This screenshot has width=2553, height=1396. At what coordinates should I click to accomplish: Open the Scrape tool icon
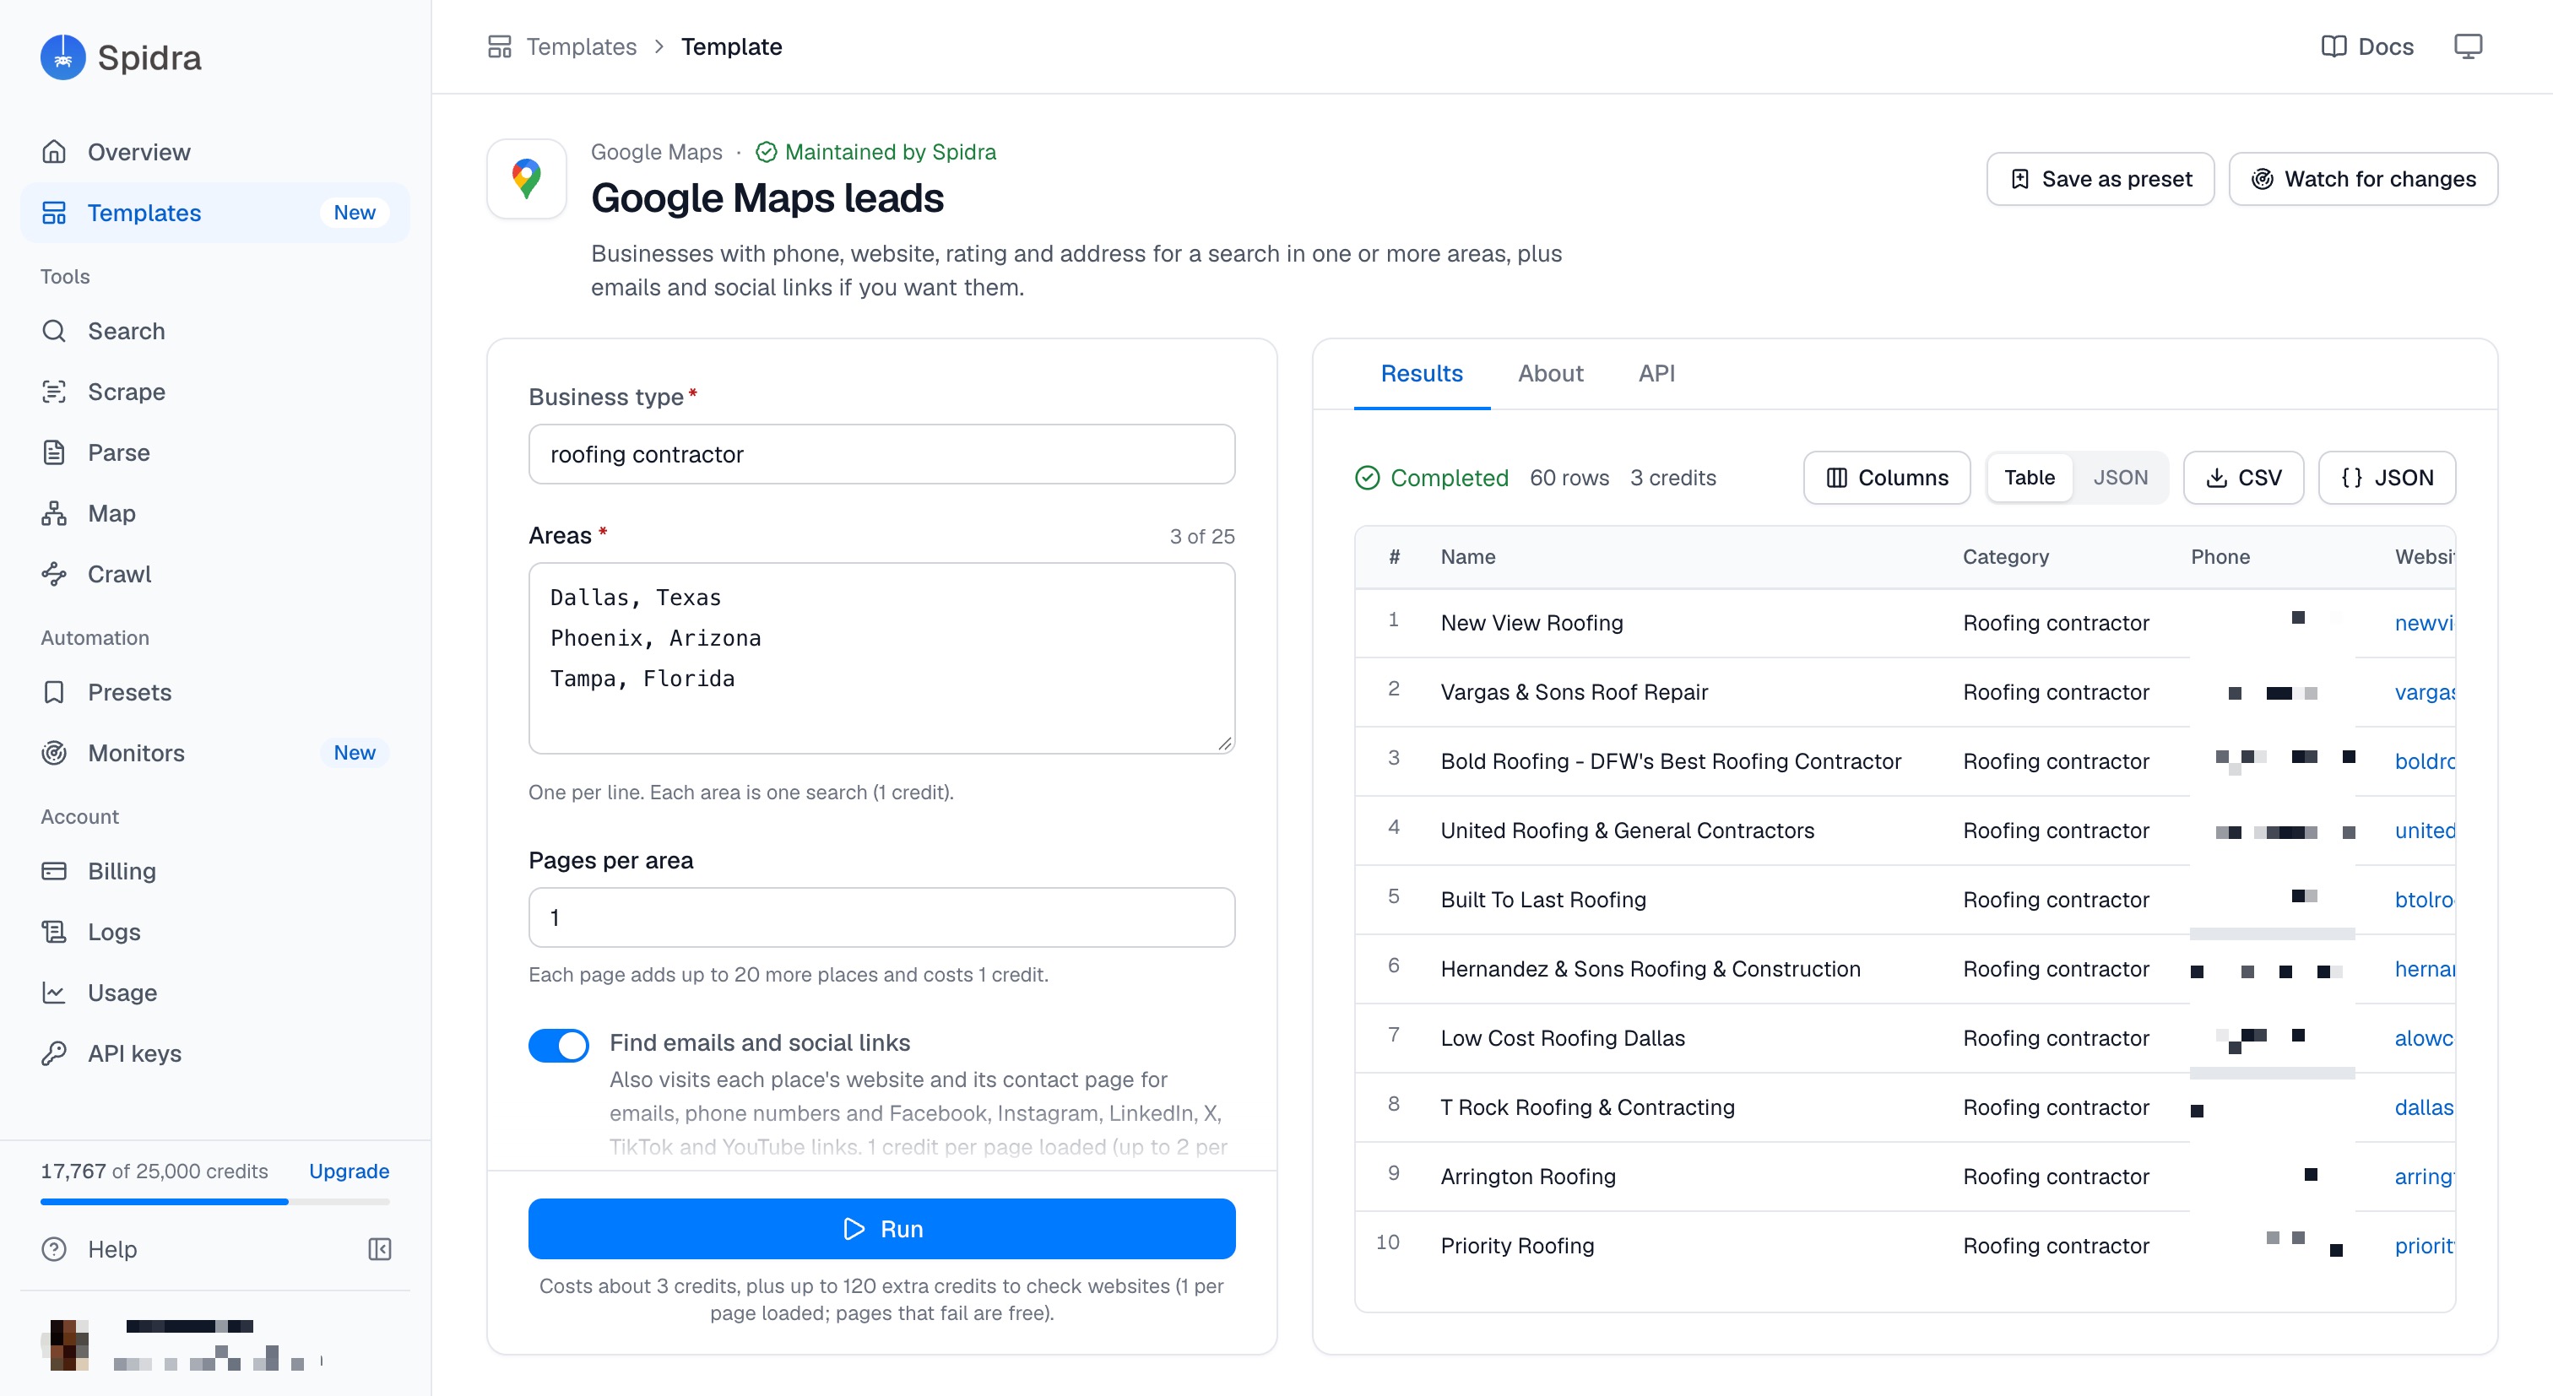pos(55,392)
